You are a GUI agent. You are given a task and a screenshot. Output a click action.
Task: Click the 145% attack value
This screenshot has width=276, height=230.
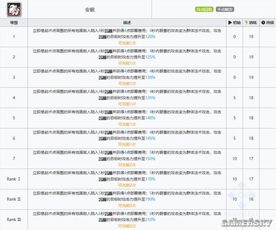(150, 138)
